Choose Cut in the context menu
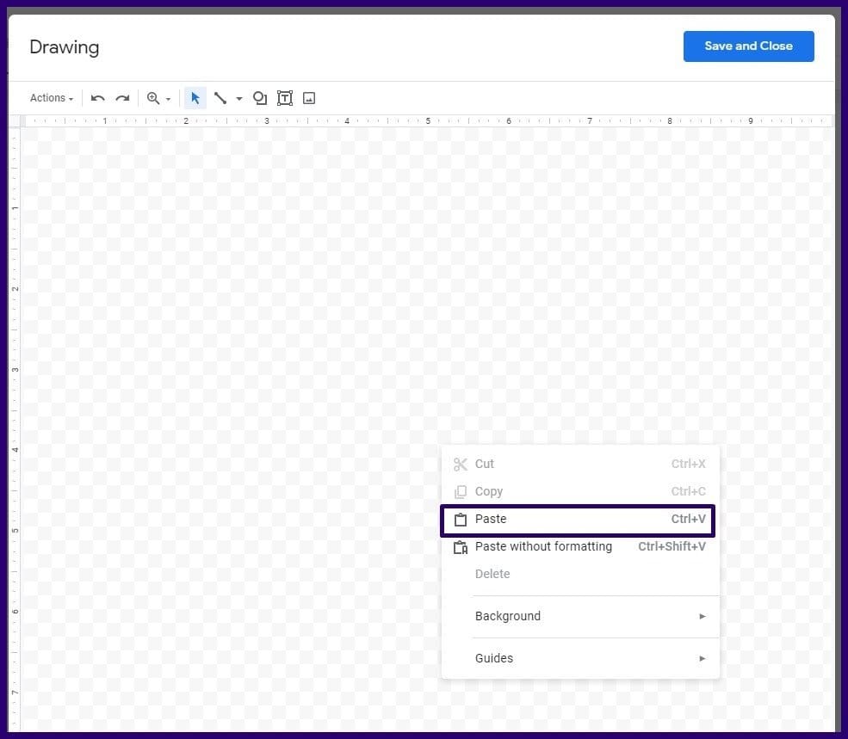Image resolution: width=848 pixels, height=739 pixels. [580, 464]
